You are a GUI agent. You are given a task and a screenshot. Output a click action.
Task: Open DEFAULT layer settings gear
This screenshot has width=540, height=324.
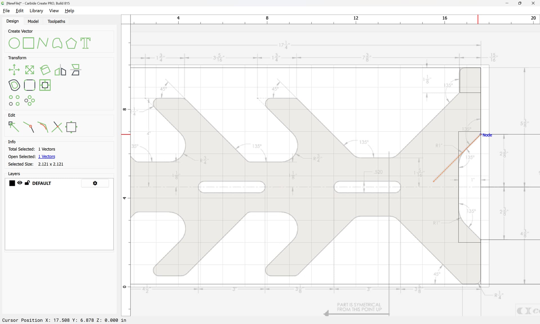pyautogui.click(x=95, y=183)
